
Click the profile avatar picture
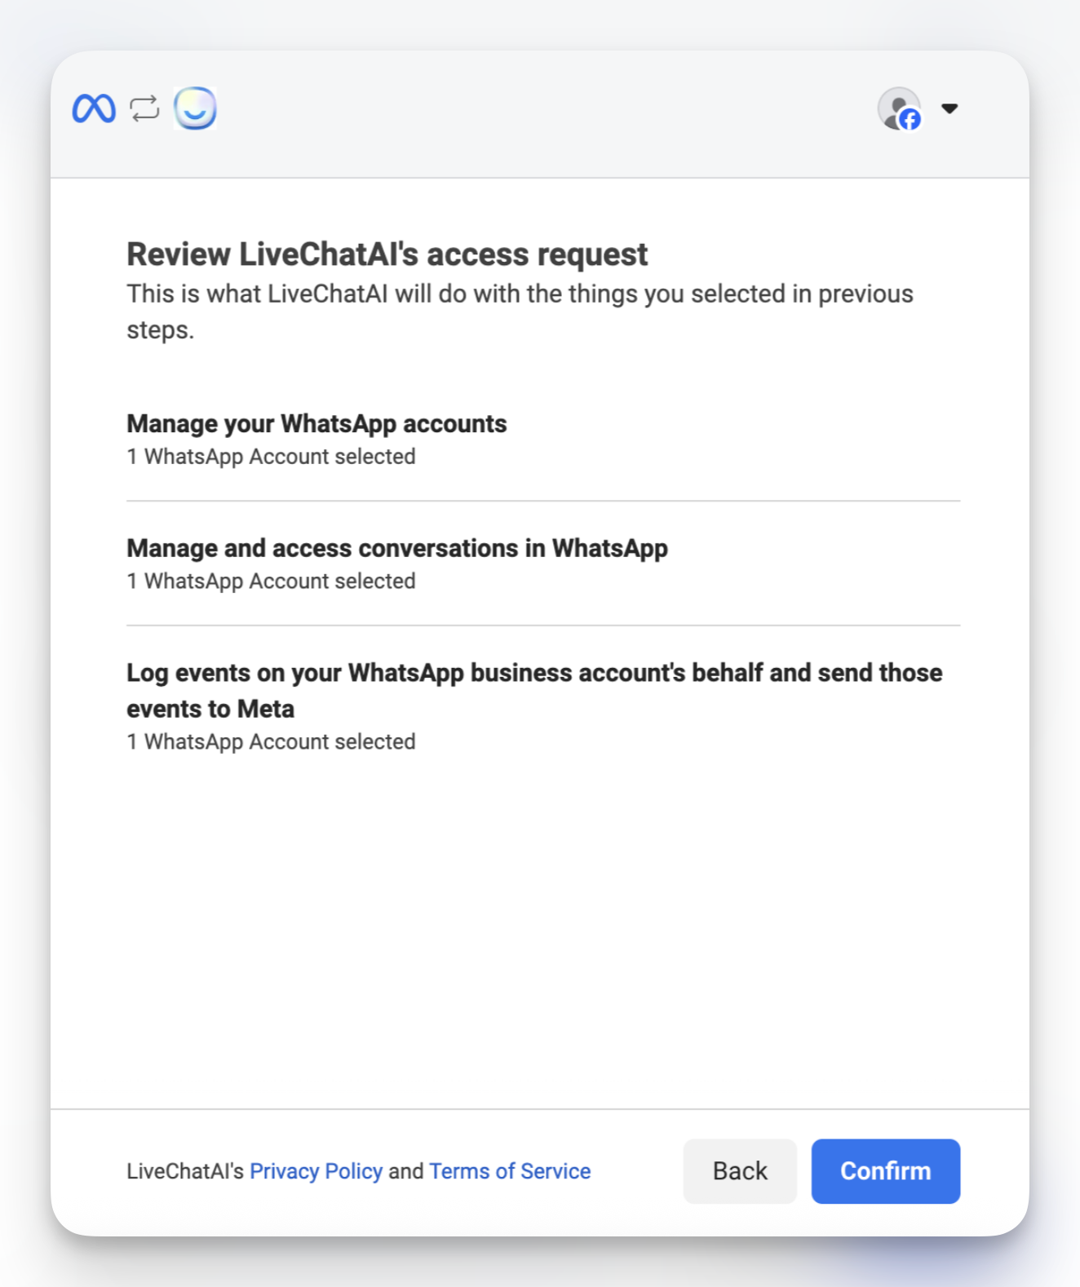point(900,108)
